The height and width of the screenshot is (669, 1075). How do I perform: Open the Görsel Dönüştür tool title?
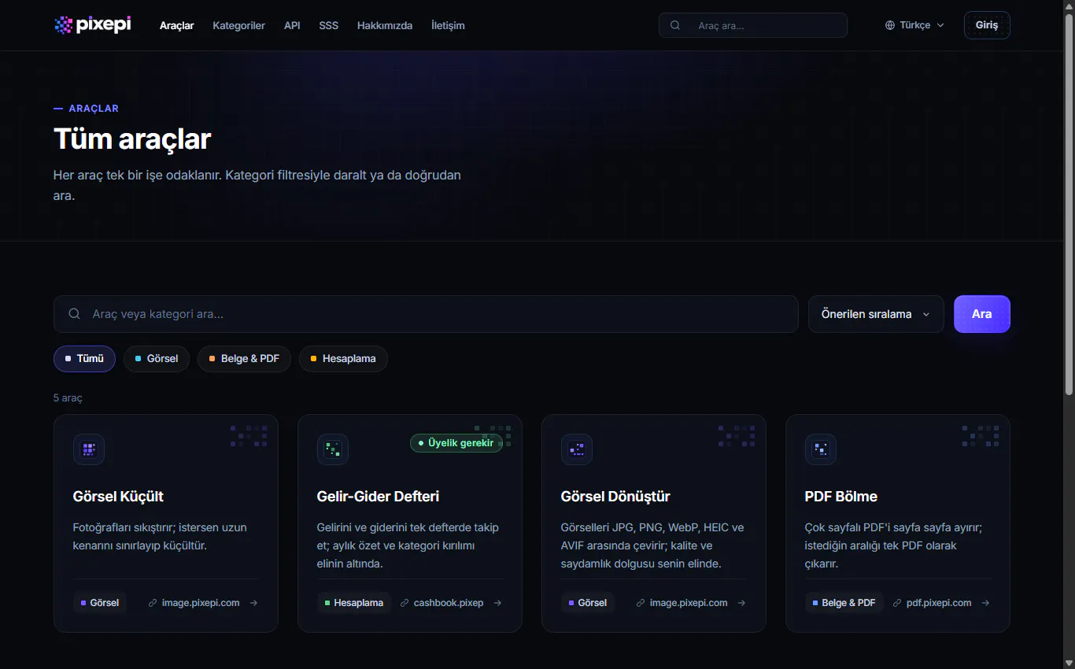pyautogui.click(x=615, y=497)
